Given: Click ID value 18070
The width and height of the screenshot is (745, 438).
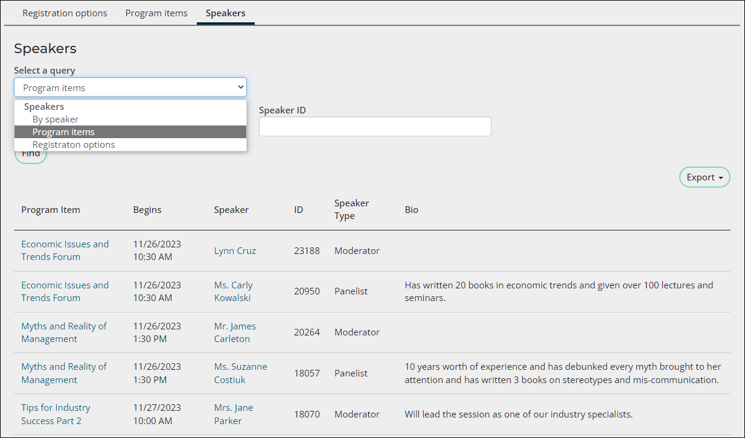Looking at the screenshot, I should [307, 414].
